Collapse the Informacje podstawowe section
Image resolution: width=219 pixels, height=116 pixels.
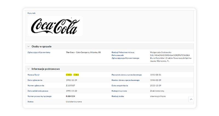[28, 69]
